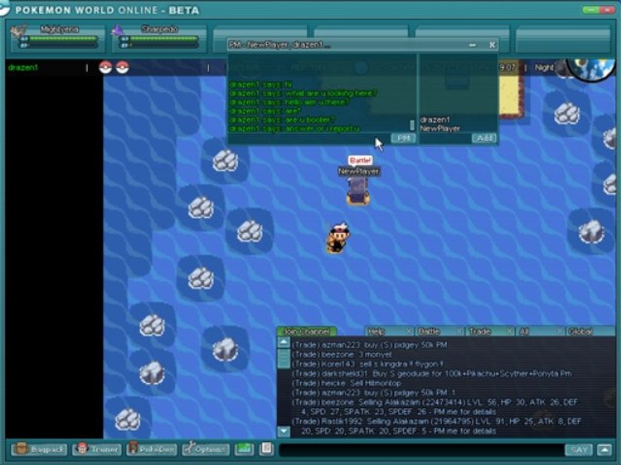Click the second Pokeball icon in status bar
The width and height of the screenshot is (621, 465).
pyautogui.click(x=122, y=68)
